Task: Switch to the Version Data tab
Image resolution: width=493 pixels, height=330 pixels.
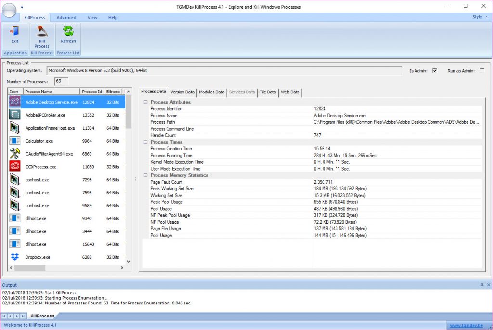Action: coord(182,92)
